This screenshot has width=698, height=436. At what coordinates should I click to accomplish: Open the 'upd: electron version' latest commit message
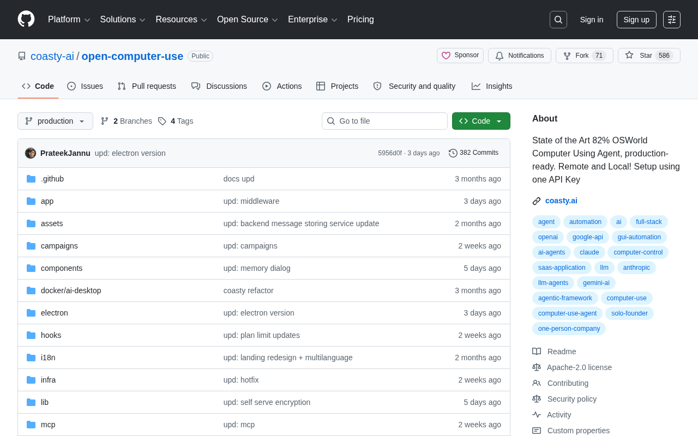point(130,153)
